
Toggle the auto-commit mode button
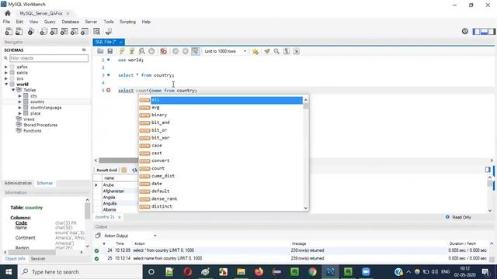pos(195,51)
